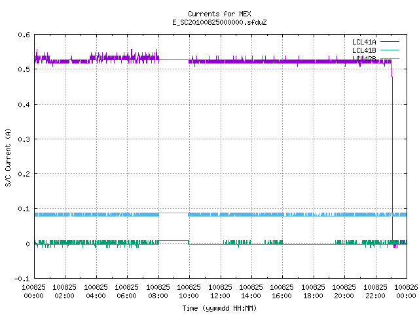Click the 100825 08:00 x-axis tick label
Screen dimensions: 419x314
[x=158, y=292]
